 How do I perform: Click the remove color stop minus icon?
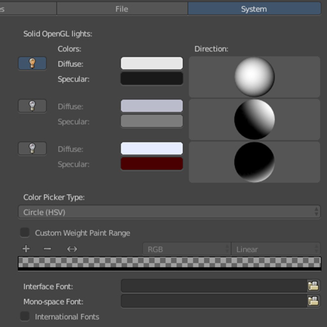pos(47,249)
